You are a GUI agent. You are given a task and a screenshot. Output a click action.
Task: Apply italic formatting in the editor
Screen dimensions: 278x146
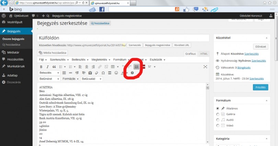48,66
